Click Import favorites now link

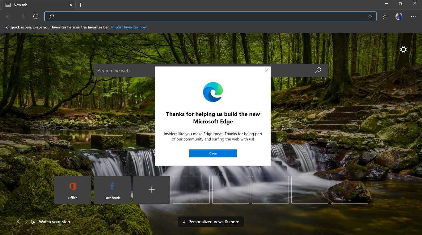(129, 27)
